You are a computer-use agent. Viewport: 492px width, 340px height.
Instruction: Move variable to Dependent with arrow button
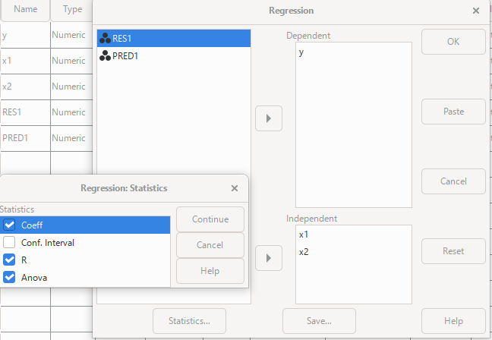click(x=269, y=118)
